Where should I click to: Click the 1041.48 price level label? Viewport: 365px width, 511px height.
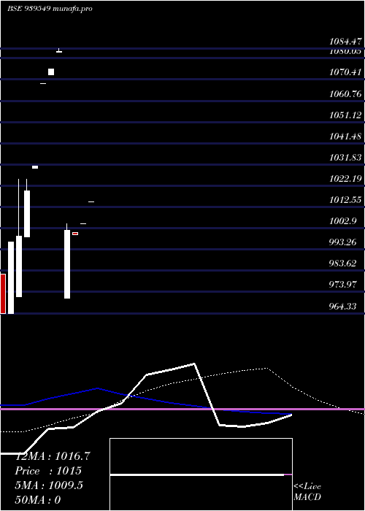pos(345,137)
